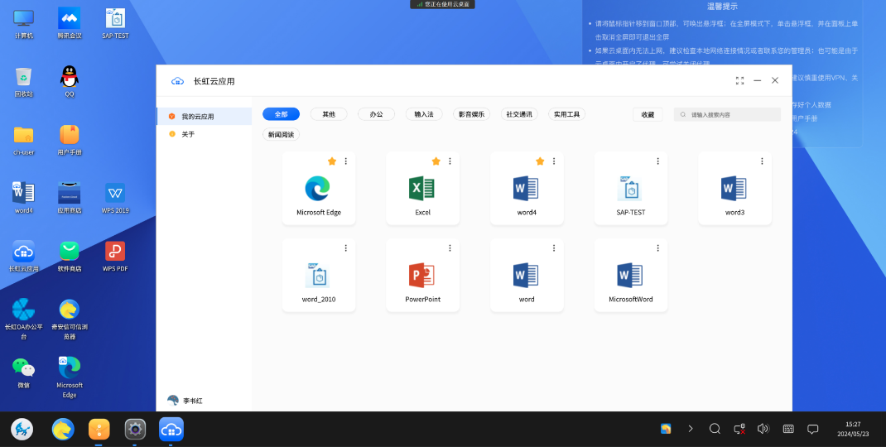
Task: Select the 办公 category filter
Action: click(376, 114)
